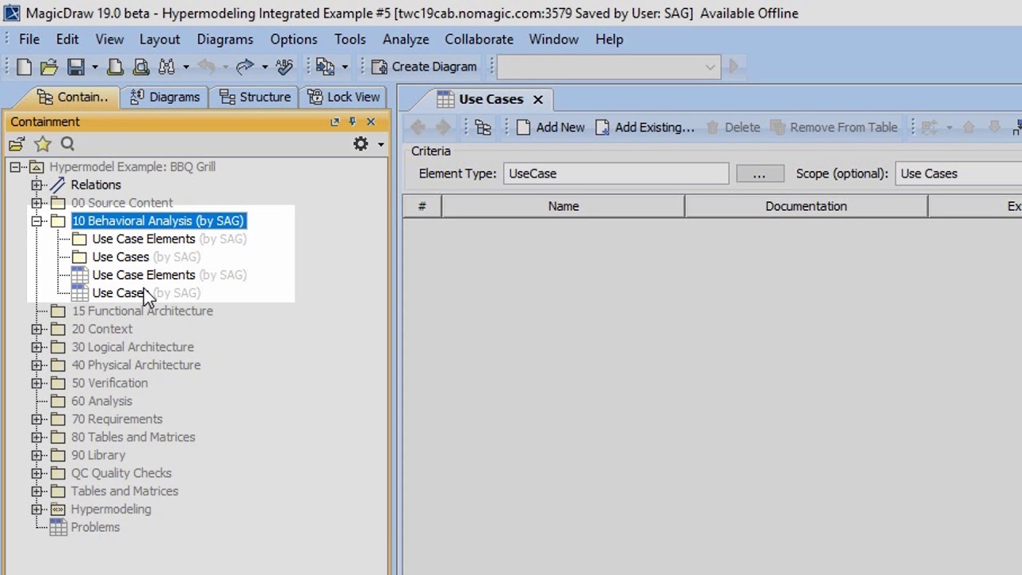Screen dimensions: 1022x575
Task: Click the Open Project folder icon
Action: tap(49, 67)
